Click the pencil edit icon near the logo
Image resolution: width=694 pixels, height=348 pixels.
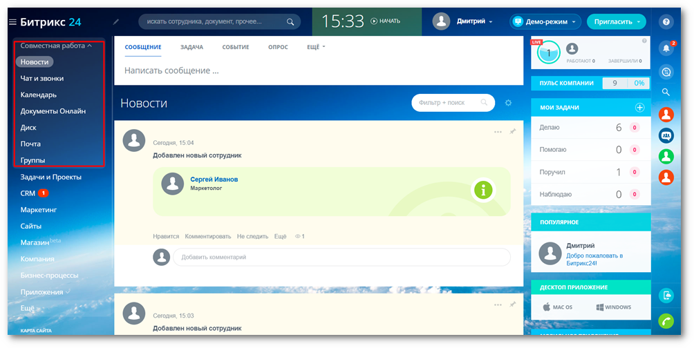point(116,21)
